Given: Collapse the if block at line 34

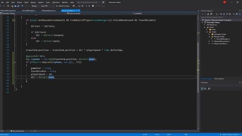Looking at the screenshot, I should tap(15, 62).
